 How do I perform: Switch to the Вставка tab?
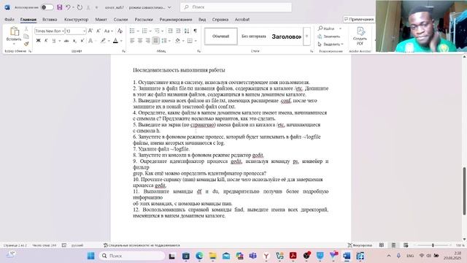click(50, 20)
